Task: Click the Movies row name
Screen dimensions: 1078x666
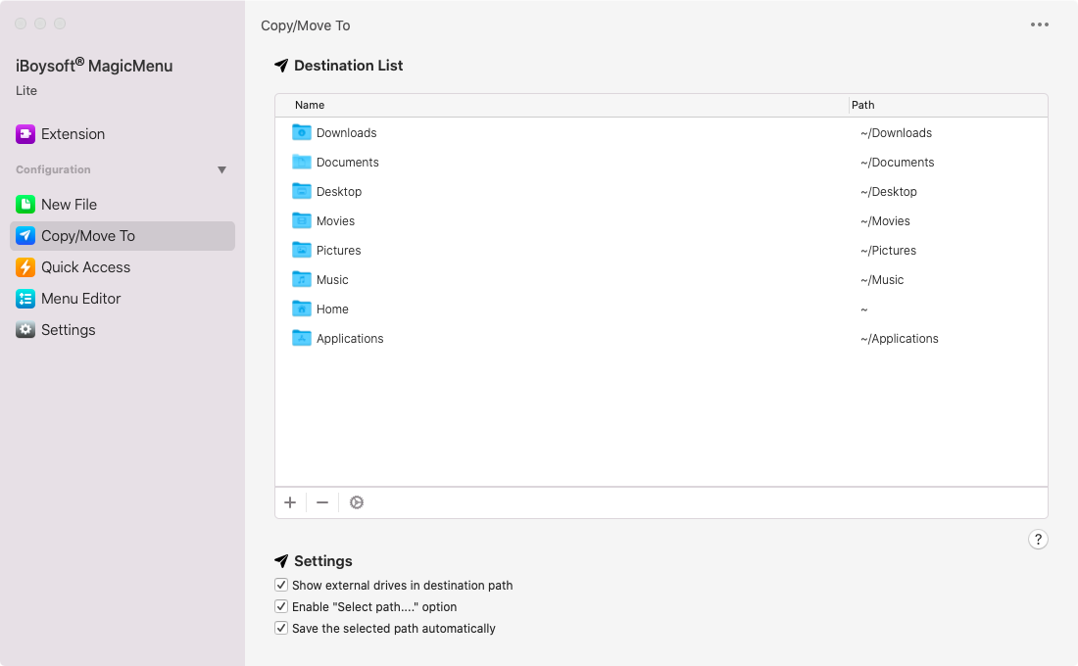Action: coord(335,221)
